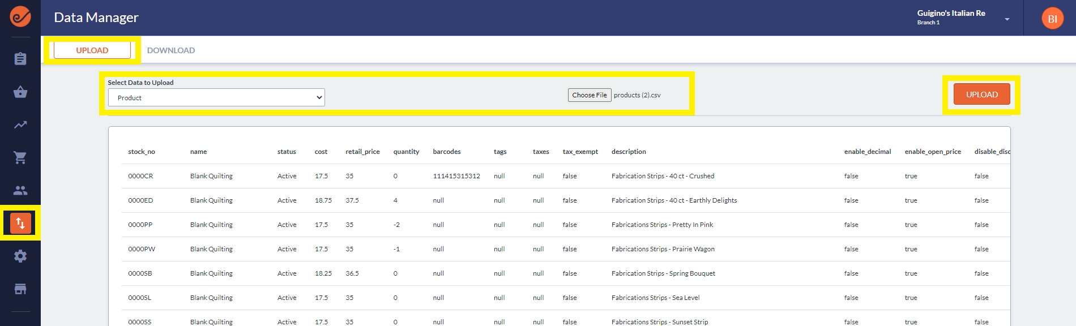Open the shopping basket sidebar icon
The width and height of the screenshot is (1076, 326).
20,92
